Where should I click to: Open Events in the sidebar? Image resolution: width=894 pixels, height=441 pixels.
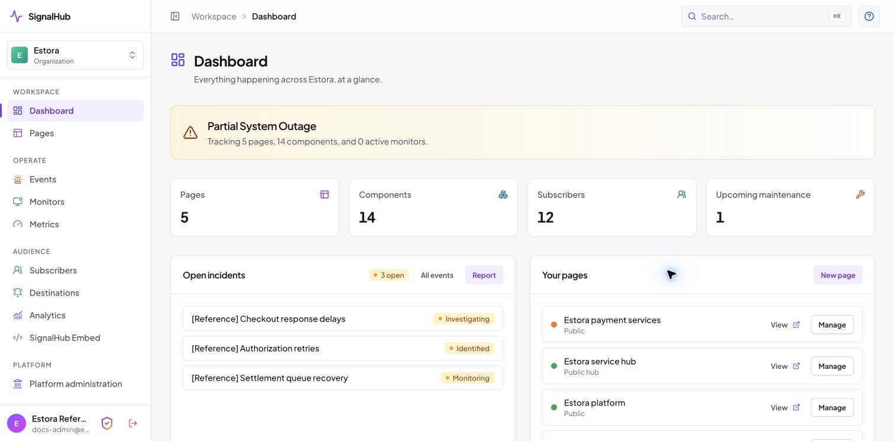[x=75, y=179]
